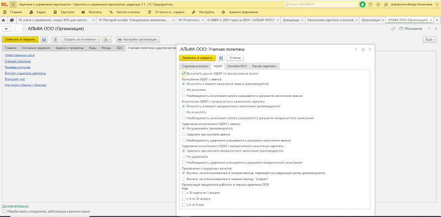441x217 pixels.
Task: Select Удержать при выплате аванса option
Action: click(184, 134)
